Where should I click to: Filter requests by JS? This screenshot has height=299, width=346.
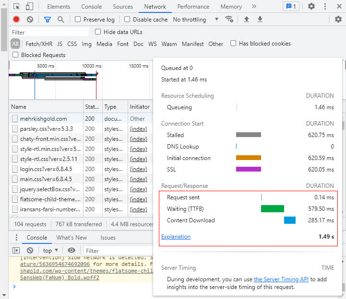click(60, 44)
